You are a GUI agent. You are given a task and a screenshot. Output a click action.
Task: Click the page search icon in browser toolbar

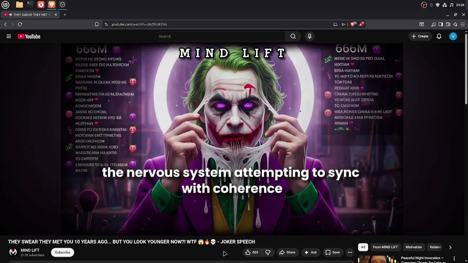[422, 24]
